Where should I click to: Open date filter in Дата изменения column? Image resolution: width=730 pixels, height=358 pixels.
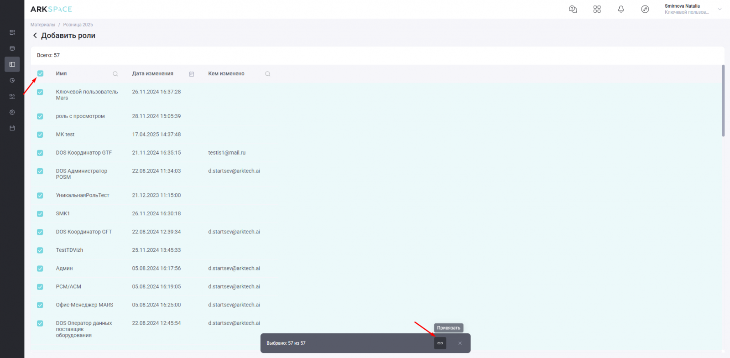pos(192,74)
